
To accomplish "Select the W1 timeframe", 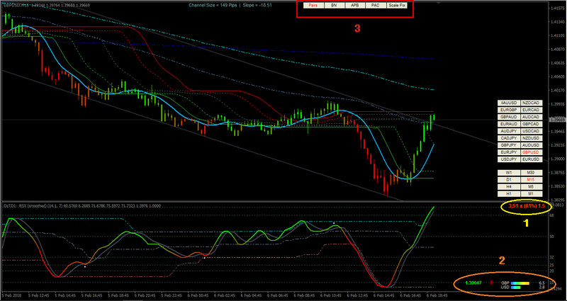I will (x=509, y=173).
